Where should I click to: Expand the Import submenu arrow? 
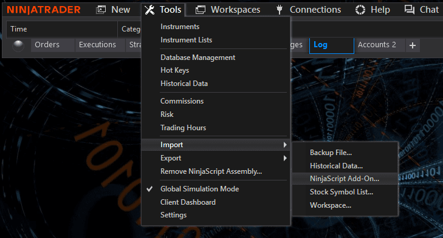coord(285,145)
